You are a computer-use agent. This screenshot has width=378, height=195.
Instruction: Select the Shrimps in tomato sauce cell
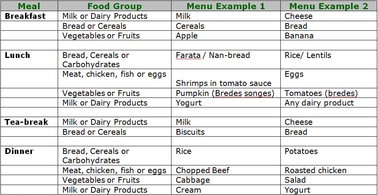(223, 83)
